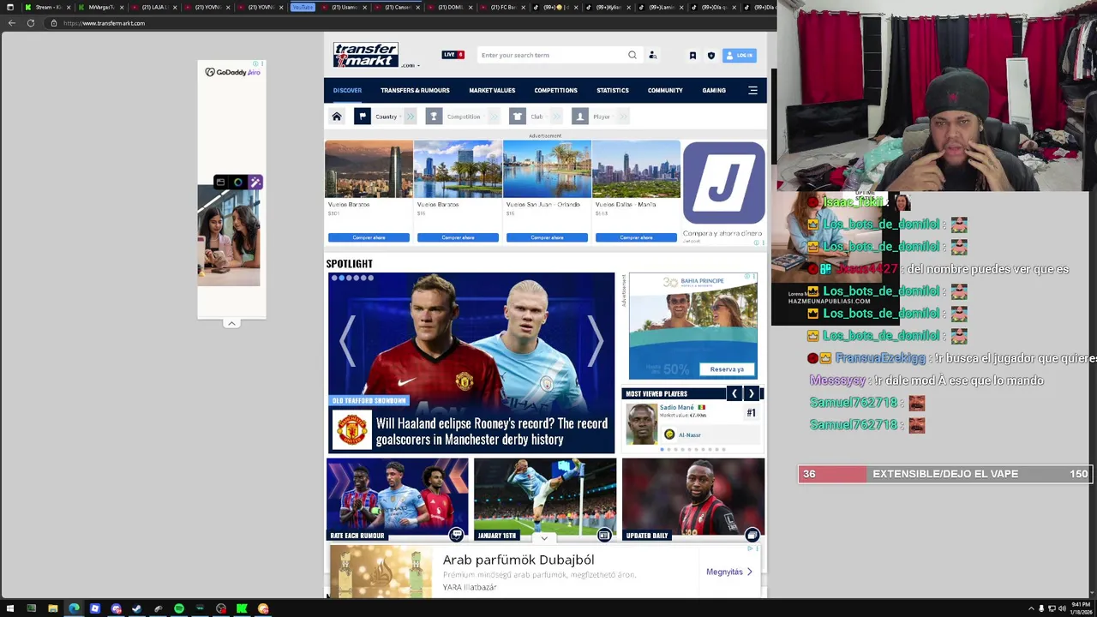The height and width of the screenshot is (617, 1097).
Task: Open Windows Start button
Action: tap(10, 608)
